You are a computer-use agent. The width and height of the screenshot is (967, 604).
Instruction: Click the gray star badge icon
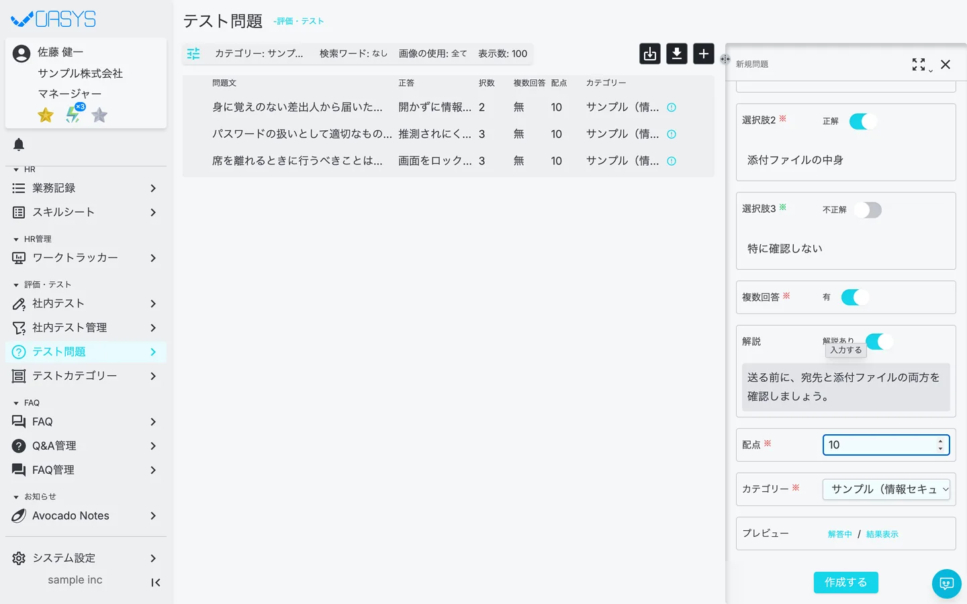click(99, 115)
